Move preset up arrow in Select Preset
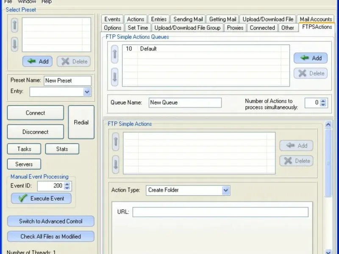 coord(14,25)
